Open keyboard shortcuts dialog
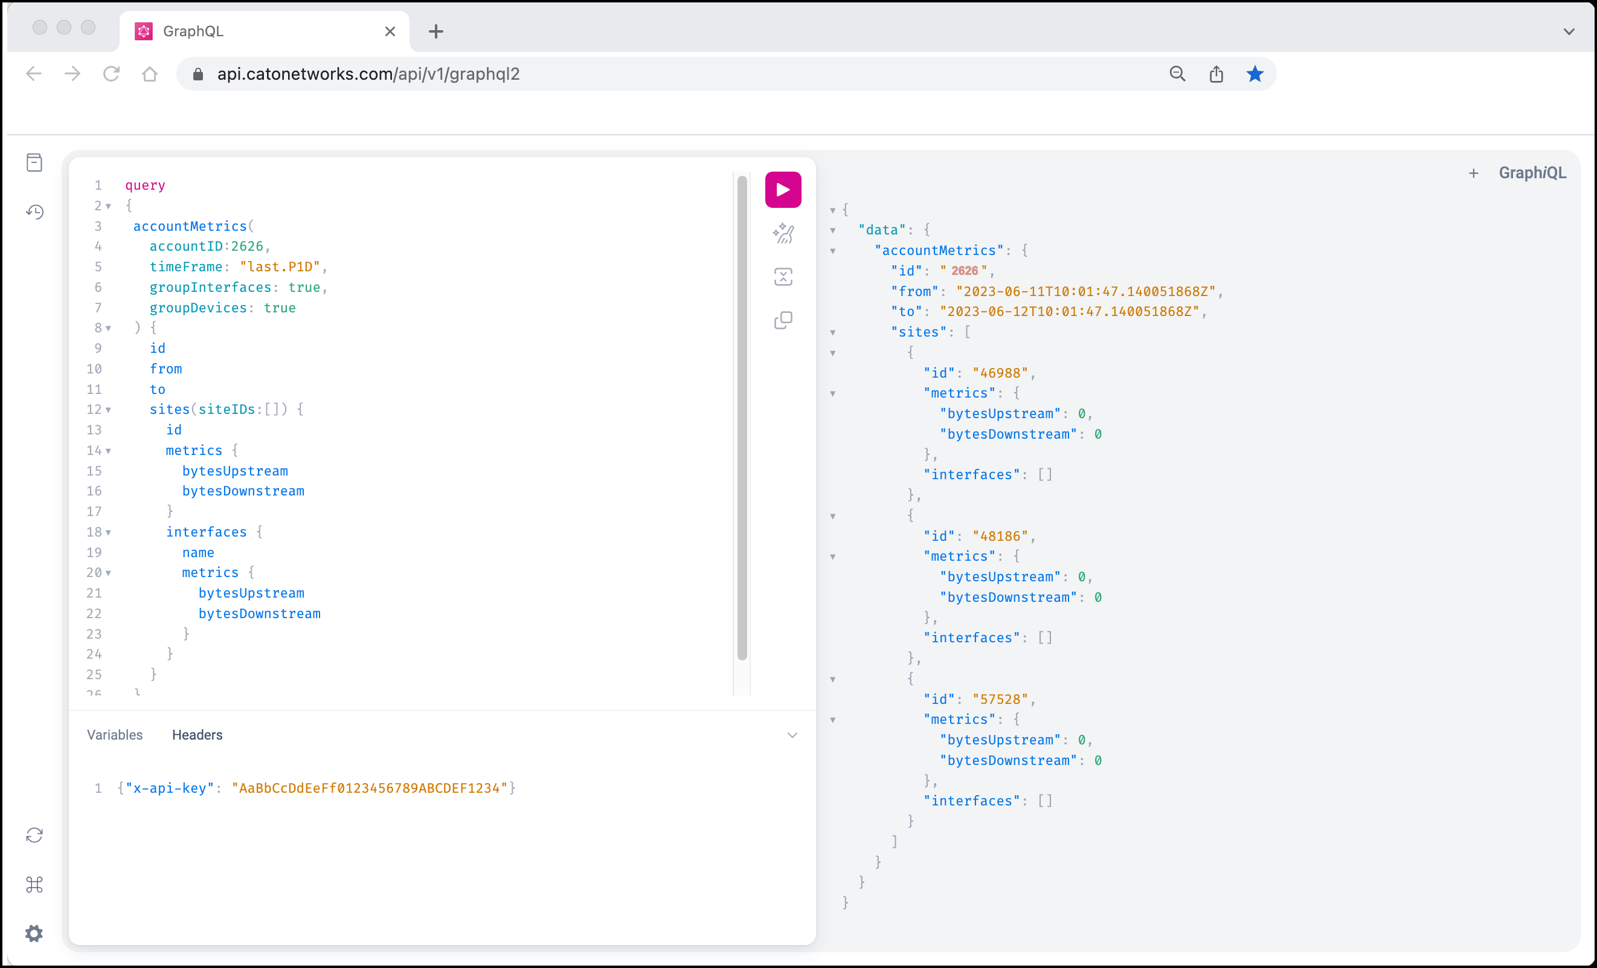This screenshot has width=1597, height=968. pos(34,885)
